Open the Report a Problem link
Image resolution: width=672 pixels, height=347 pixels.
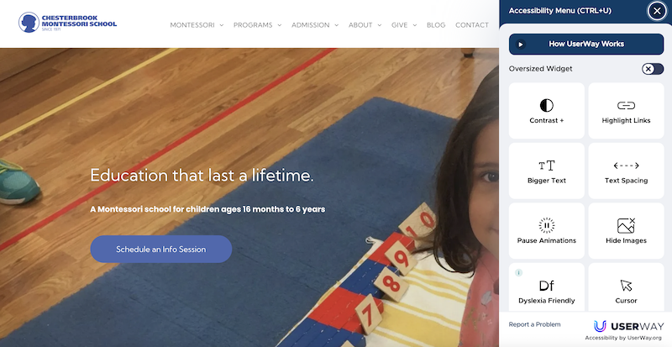tap(534, 324)
